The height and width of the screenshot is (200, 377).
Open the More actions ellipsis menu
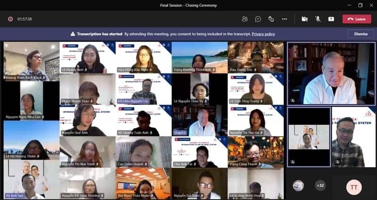coord(284,19)
